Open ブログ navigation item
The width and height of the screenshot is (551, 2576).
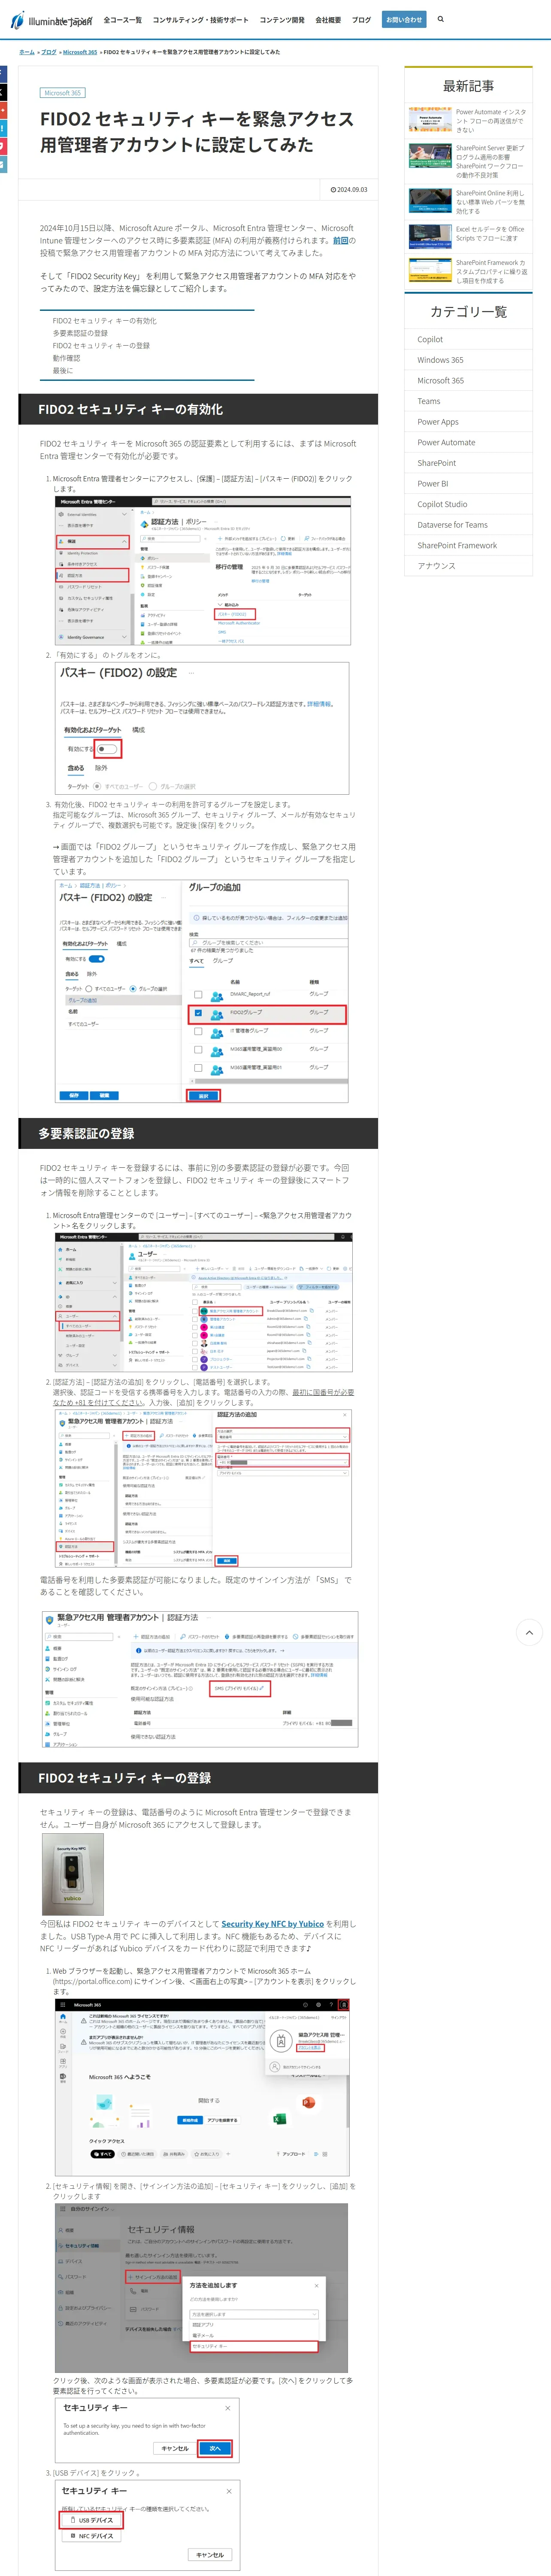tap(361, 20)
